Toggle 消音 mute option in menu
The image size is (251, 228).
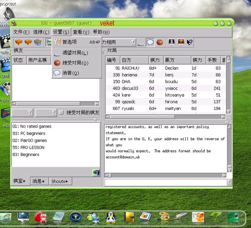click(70, 73)
